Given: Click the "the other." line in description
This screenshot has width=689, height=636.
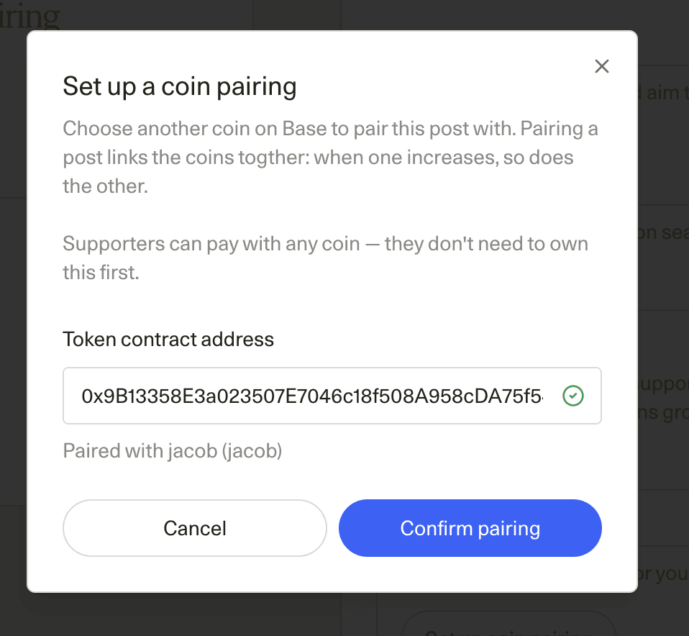Looking at the screenshot, I should 106,186.
